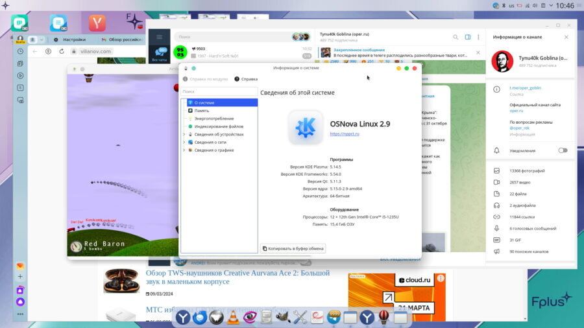Click the search icon in Telegram chat header

coord(456,37)
